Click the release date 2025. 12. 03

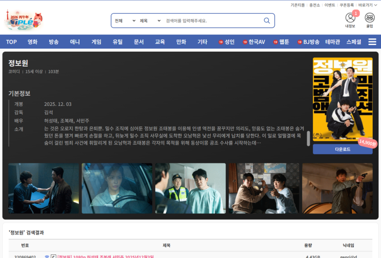pos(58,104)
